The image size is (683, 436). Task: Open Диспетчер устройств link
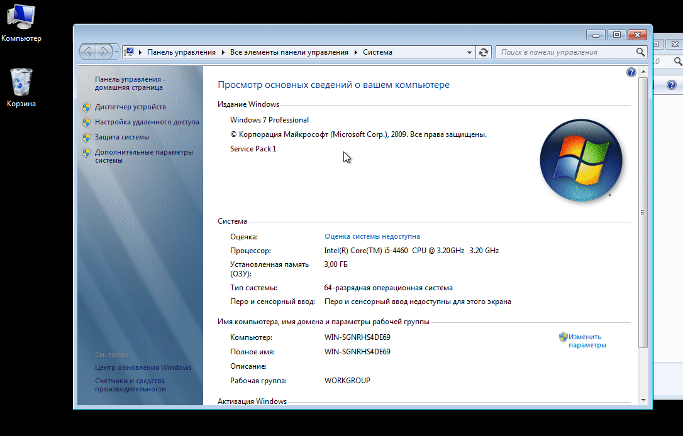(x=130, y=107)
